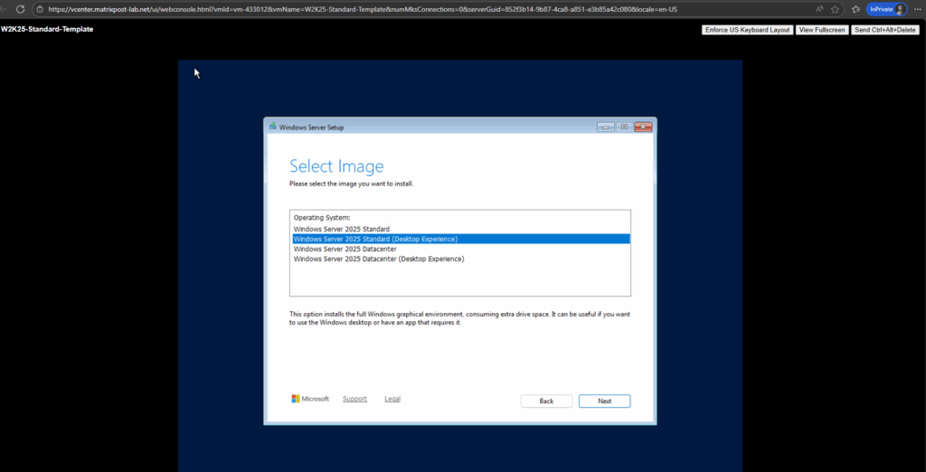Open the Support link
This screenshot has width=926, height=472.
(354, 399)
